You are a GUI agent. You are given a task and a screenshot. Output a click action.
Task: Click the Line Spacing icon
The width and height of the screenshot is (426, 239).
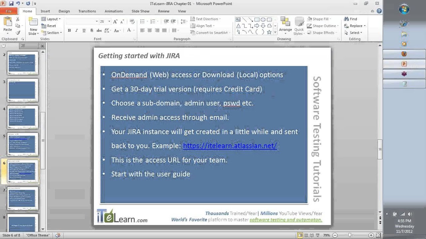pyautogui.click(x=183, y=21)
